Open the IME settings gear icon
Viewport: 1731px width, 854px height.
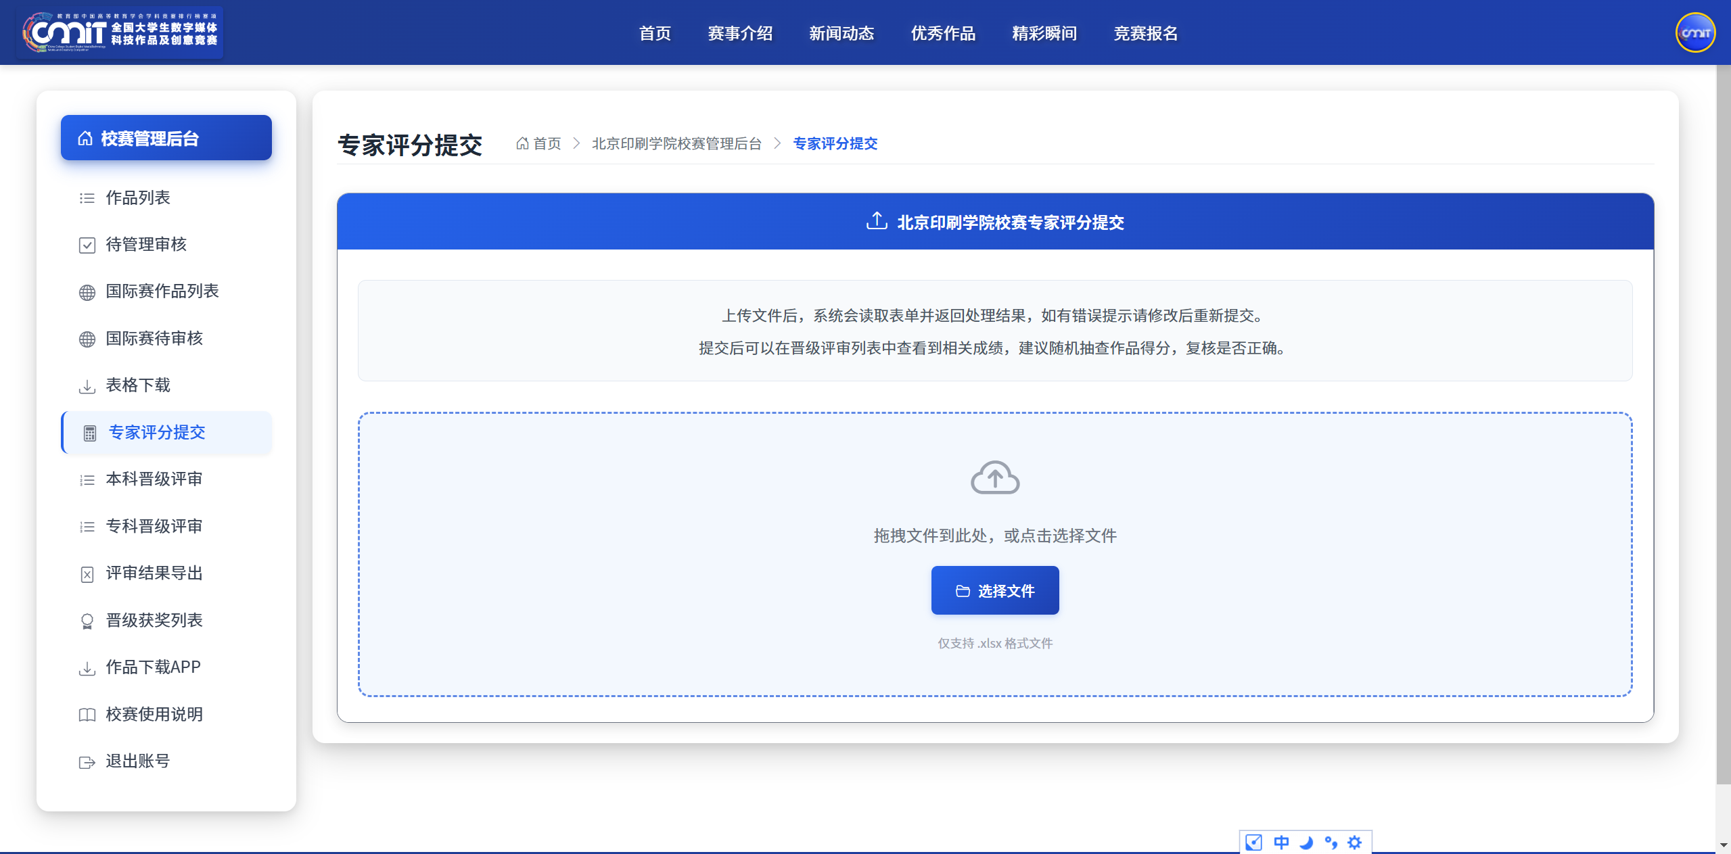tap(1354, 843)
